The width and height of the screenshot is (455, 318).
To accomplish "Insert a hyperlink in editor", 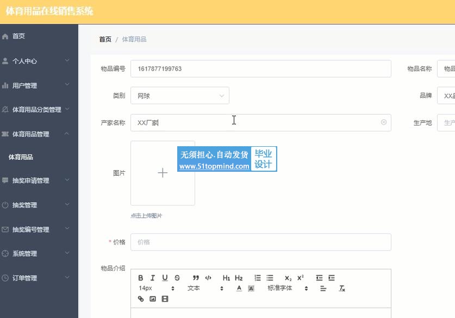I will [141, 299].
